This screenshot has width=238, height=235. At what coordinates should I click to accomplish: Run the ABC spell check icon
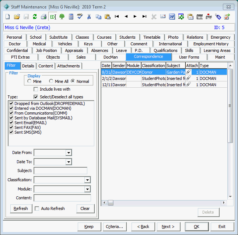click(80, 16)
